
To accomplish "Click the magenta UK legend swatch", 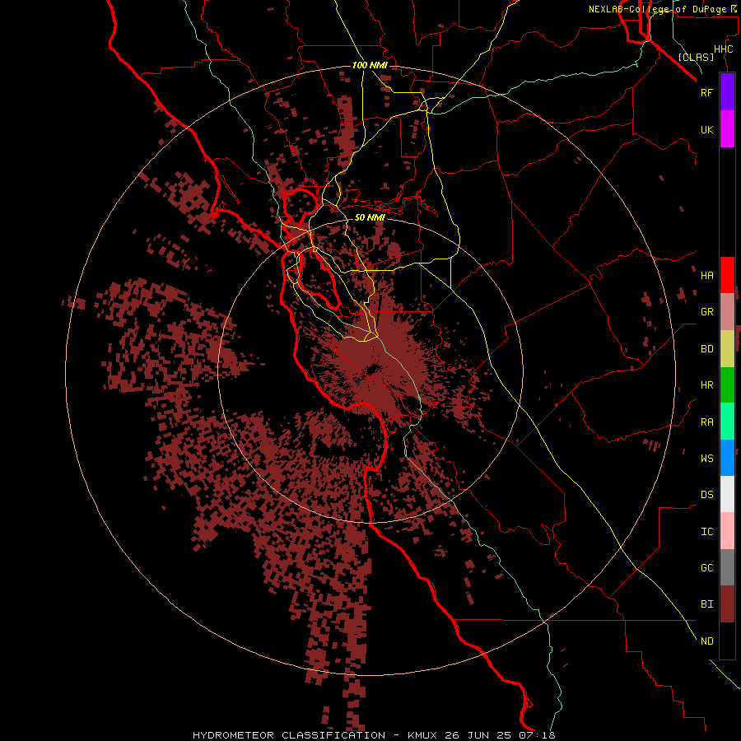I will pos(727,129).
